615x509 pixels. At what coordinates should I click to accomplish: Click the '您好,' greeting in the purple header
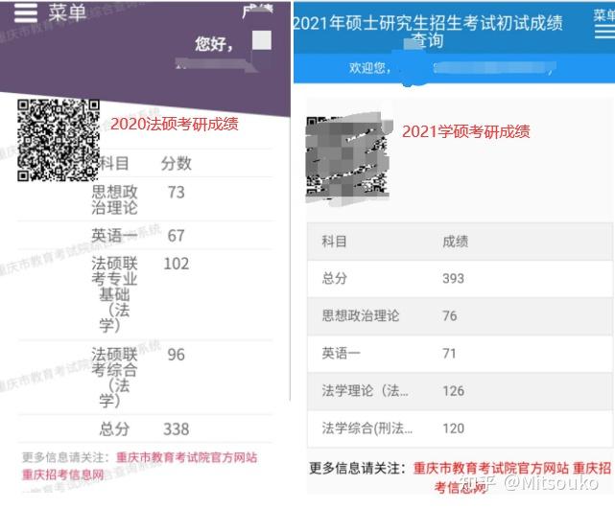pos(214,43)
